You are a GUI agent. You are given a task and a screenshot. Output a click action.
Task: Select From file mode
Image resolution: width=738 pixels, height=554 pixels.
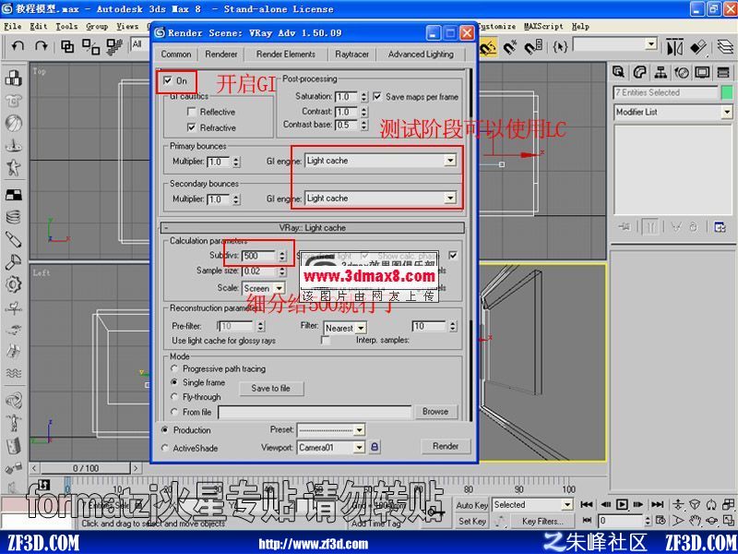point(174,412)
